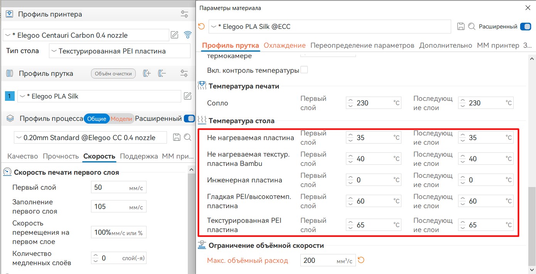
Task: Open printer profile settings sliders icon
Action: [x=184, y=14]
